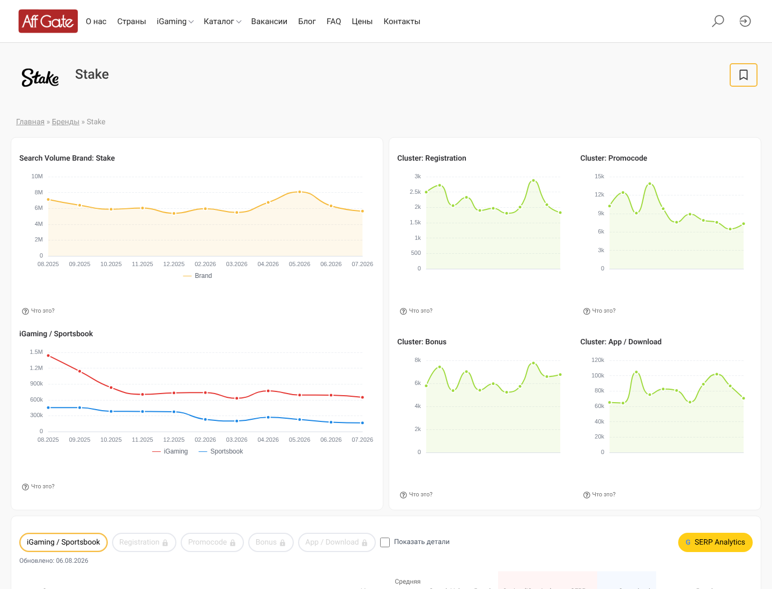
Task: Click the lock icon on Promocode tab
Action: pos(233,543)
